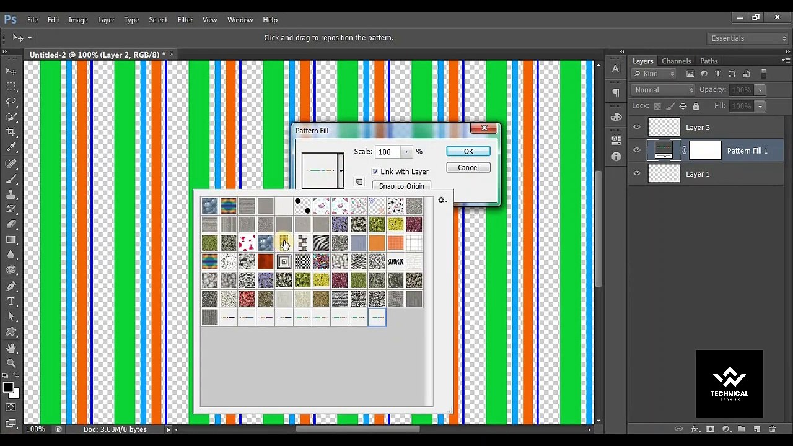Screen dimensions: 793x446
Task: Click OK in Pattern Fill dialog
Action: 468,151
